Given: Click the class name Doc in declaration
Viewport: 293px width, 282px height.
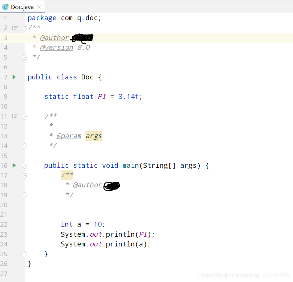Looking at the screenshot, I should [x=87, y=77].
